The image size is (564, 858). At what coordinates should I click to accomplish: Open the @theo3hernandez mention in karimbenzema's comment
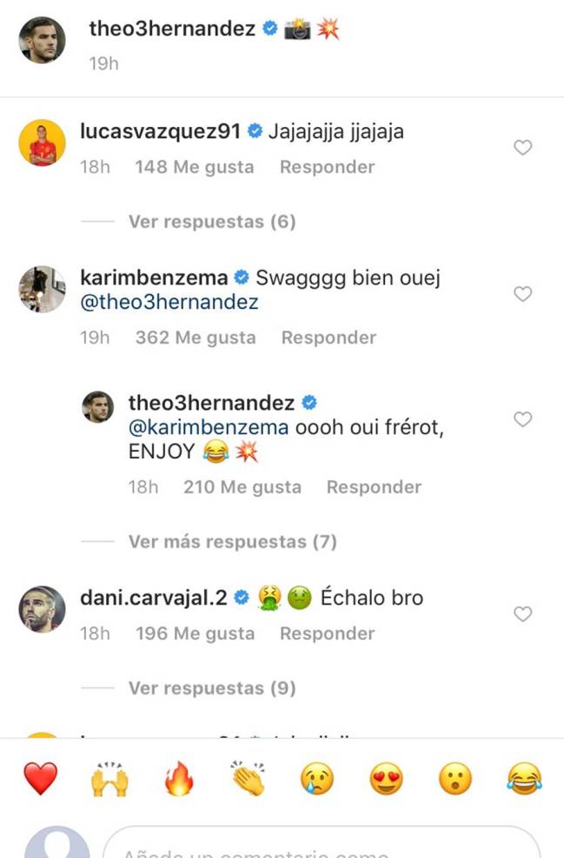click(x=169, y=303)
